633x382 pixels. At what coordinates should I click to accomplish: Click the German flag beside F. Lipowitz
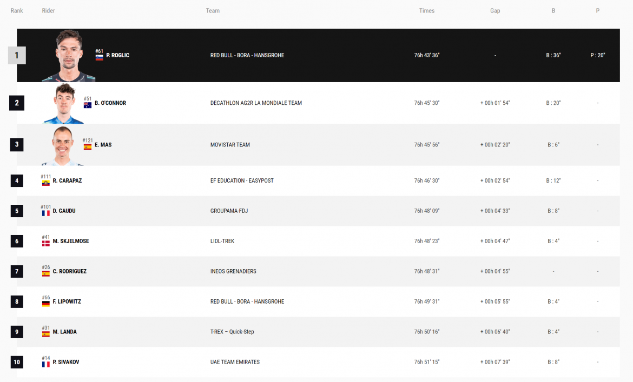pos(46,304)
